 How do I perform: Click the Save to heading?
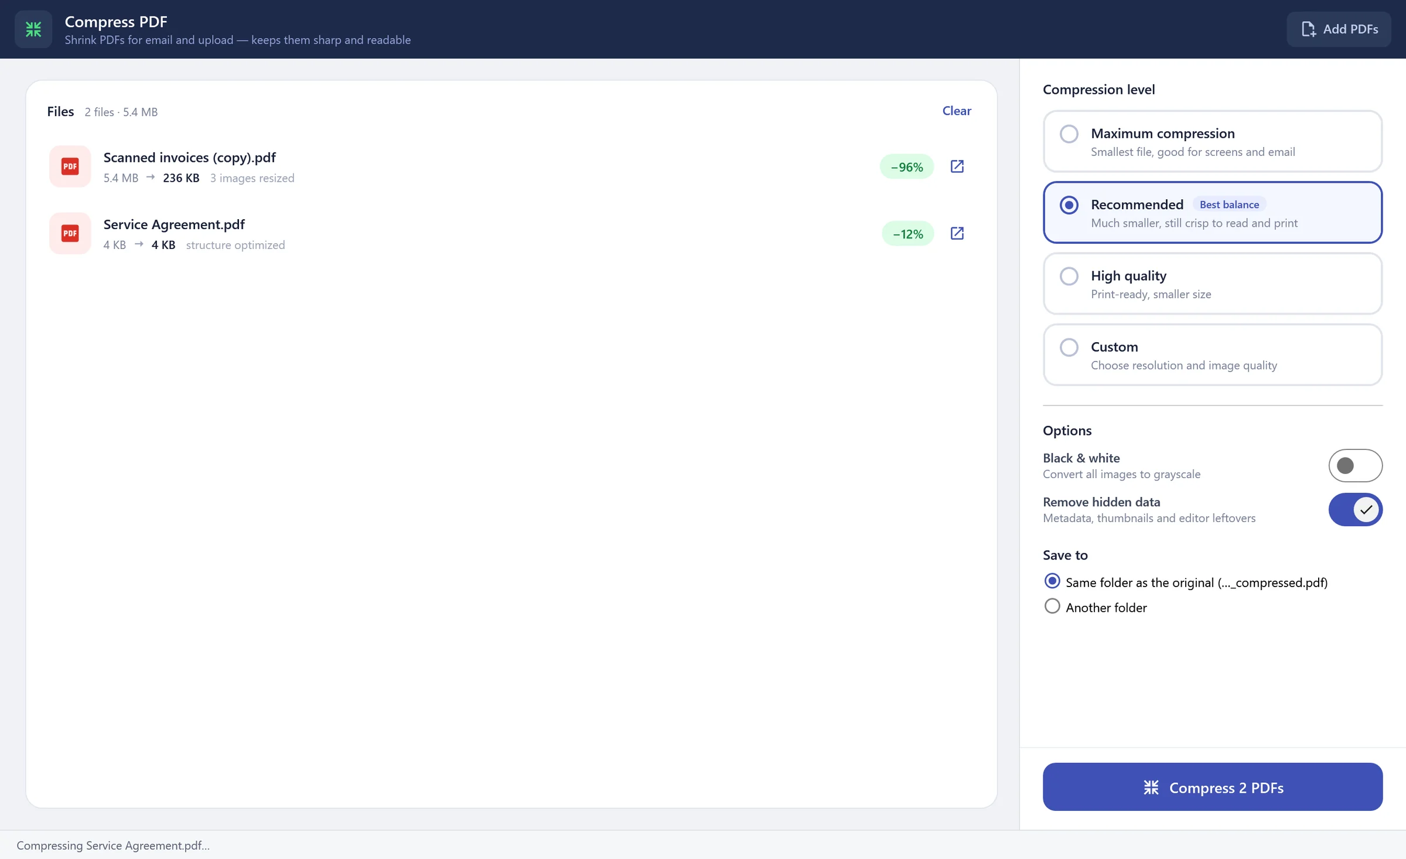[x=1065, y=555]
